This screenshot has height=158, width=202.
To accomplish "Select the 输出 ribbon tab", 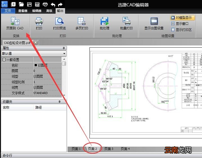I will click(60, 11).
